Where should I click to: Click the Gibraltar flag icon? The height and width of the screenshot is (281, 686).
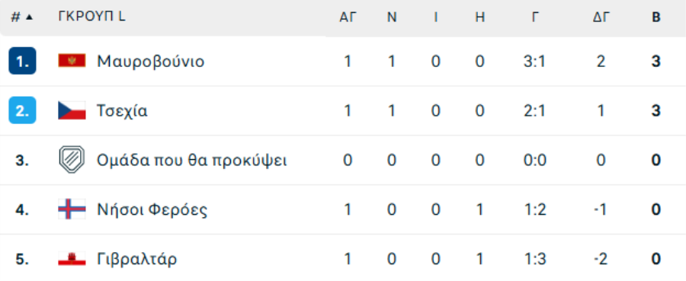click(x=72, y=259)
